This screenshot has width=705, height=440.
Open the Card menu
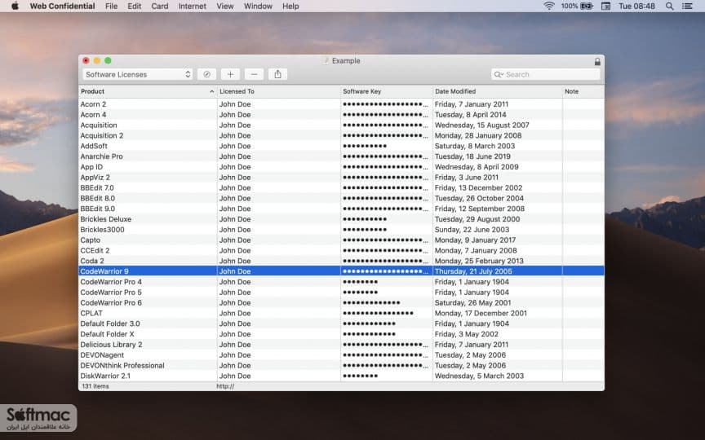coord(160,7)
